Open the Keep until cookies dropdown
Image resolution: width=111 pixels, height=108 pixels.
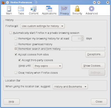(x=48, y=66)
